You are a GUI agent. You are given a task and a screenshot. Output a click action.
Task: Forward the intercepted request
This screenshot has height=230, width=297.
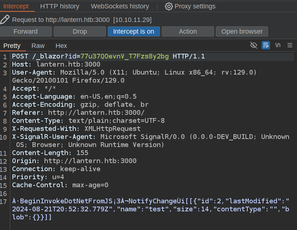(26, 31)
